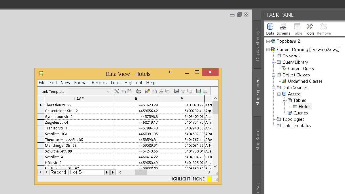The width and height of the screenshot is (345, 194).
Task: Open the Schema icon in Task Pane
Action: click(x=283, y=29)
